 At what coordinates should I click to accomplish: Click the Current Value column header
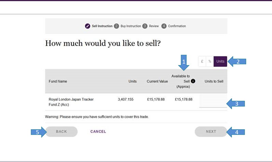(x=157, y=81)
